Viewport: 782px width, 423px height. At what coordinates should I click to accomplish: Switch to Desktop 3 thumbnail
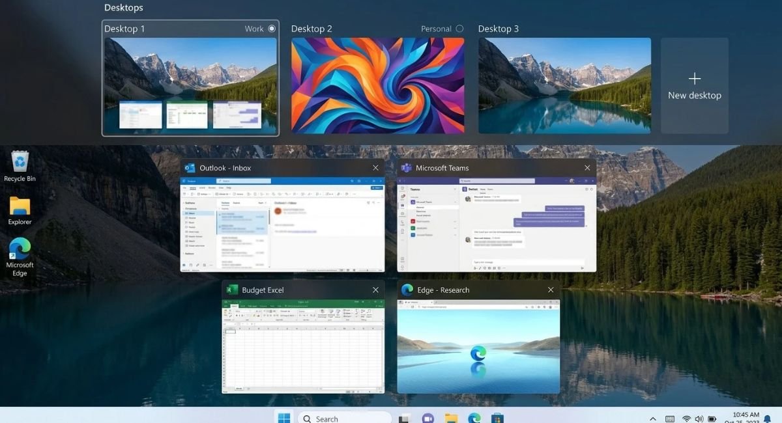(564, 85)
